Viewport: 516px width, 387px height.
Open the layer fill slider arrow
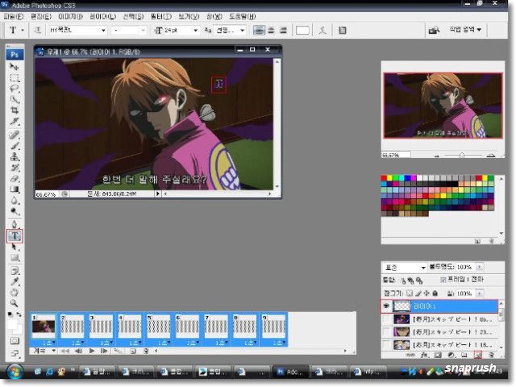(x=480, y=293)
